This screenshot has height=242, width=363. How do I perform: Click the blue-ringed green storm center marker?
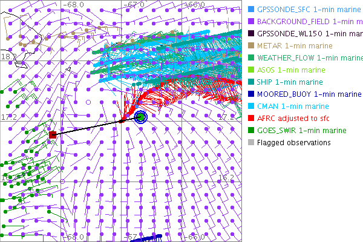[x=141, y=117]
